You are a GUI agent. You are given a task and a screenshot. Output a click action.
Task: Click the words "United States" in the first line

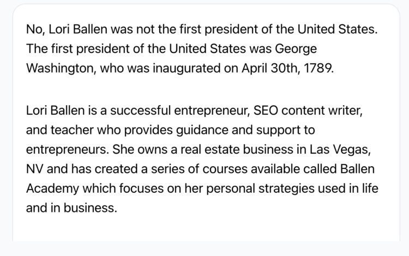coord(337,29)
